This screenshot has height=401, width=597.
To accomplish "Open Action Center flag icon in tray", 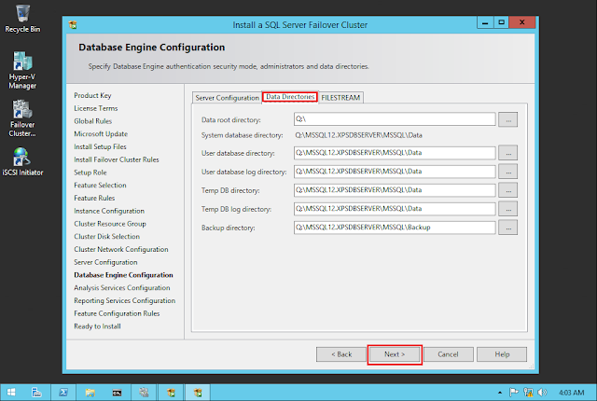I will pyautogui.click(x=514, y=393).
